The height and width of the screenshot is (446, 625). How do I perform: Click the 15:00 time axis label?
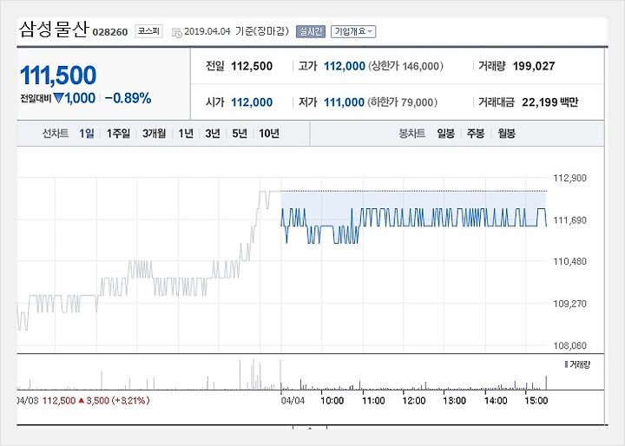pyautogui.click(x=536, y=401)
